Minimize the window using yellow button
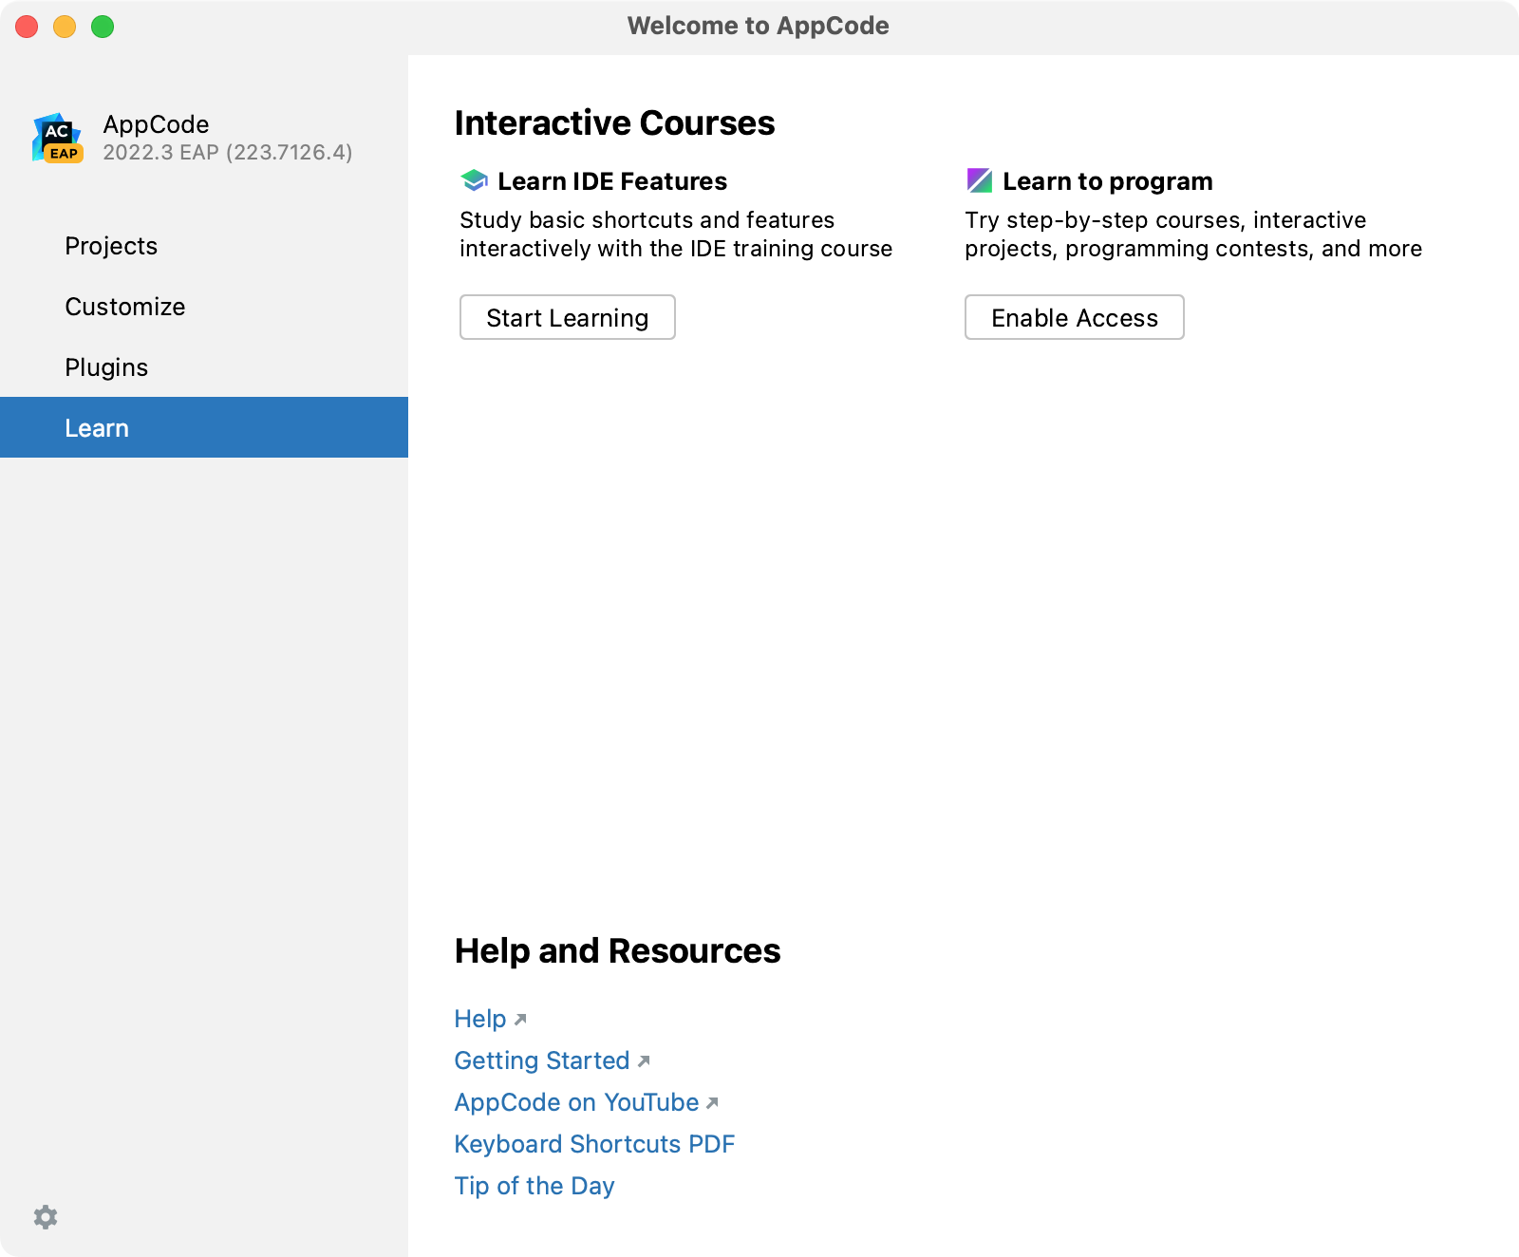Viewport: 1519px width, 1257px height. click(x=65, y=27)
